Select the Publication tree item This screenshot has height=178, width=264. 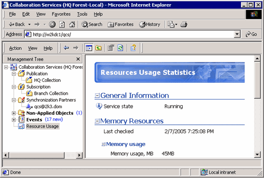(x=37, y=74)
